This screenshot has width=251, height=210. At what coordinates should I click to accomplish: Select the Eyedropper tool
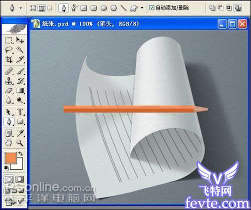(x=20, y=133)
